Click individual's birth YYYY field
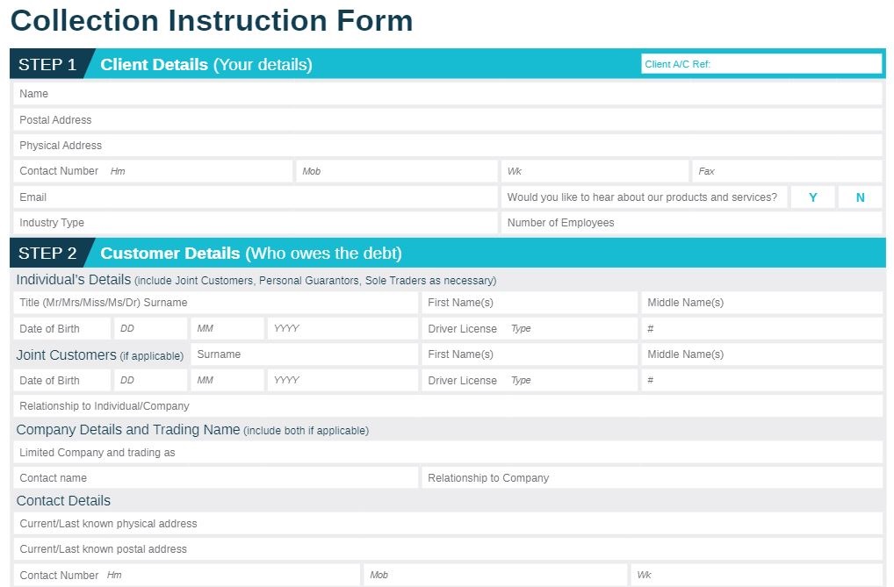This screenshot has width=894, height=587. tap(342, 329)
